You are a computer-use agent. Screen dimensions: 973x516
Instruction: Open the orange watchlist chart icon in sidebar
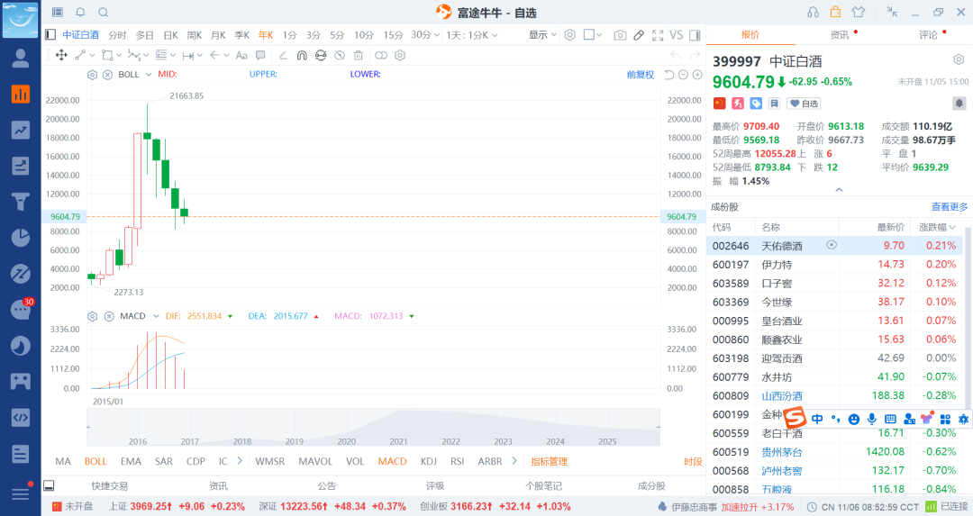[21, 94]
